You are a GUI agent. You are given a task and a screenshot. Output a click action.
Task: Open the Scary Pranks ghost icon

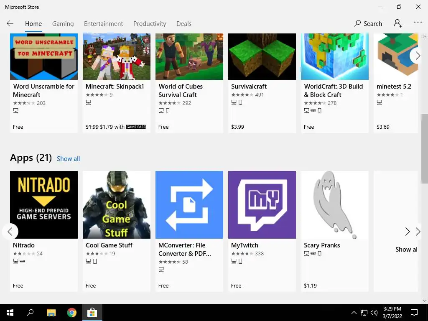point(335,205)
